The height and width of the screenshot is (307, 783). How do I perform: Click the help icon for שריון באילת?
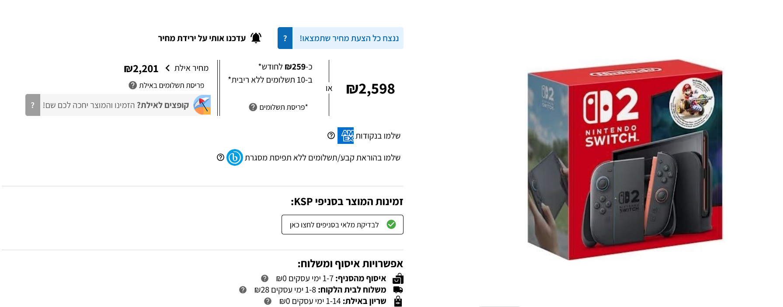point(268,301)
